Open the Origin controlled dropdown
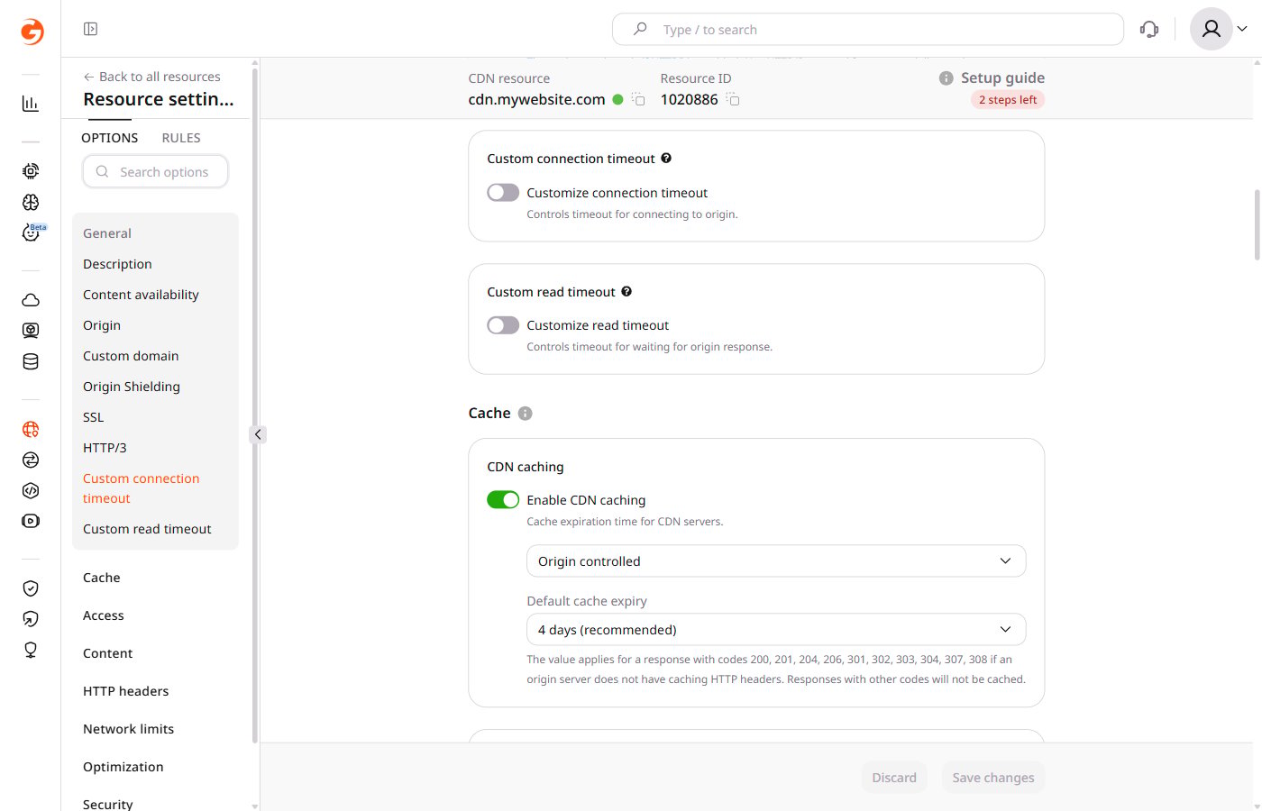The width and height of the screenshot is (1262, 811). 776,560
